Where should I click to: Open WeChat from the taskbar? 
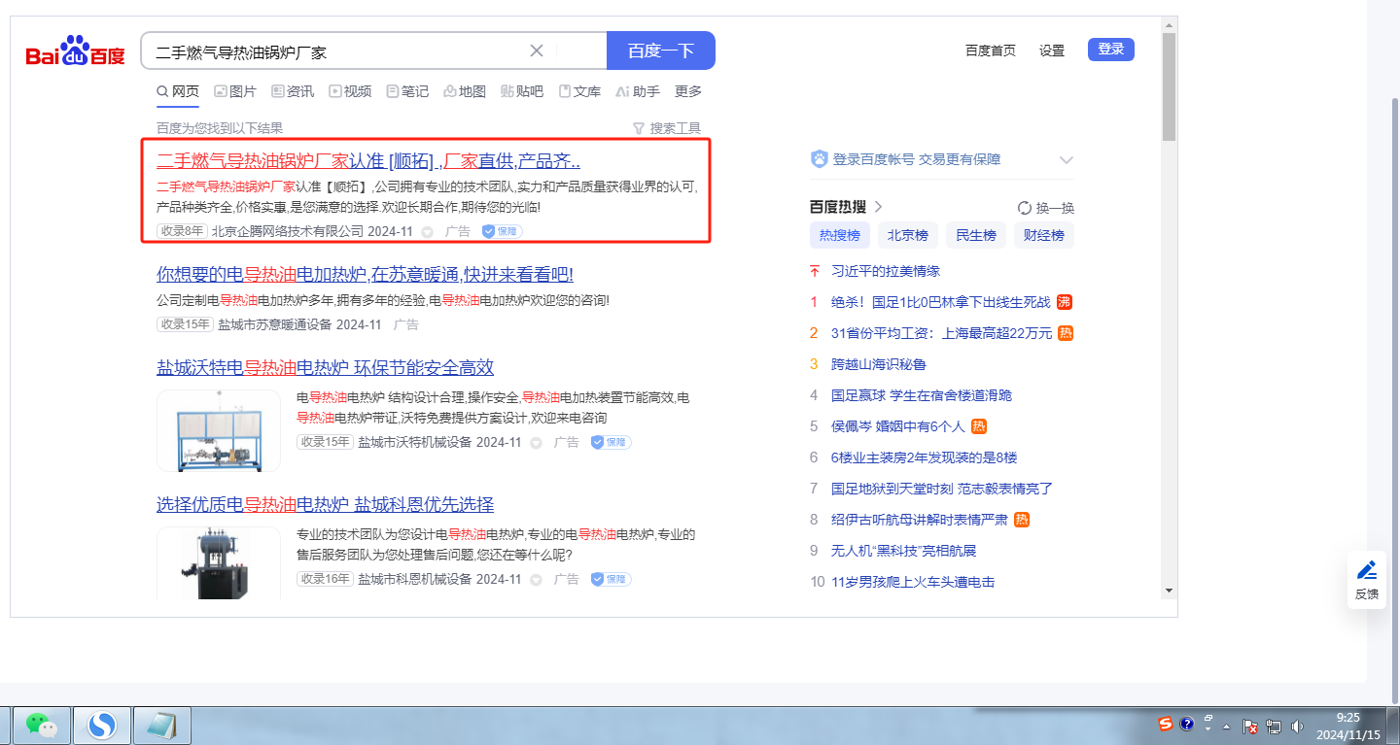(x=41, y=725)
